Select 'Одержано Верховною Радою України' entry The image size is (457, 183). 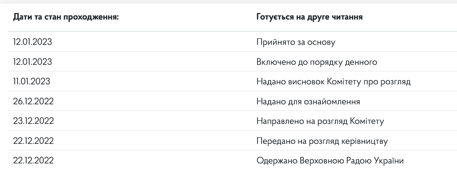coord(330,161)
